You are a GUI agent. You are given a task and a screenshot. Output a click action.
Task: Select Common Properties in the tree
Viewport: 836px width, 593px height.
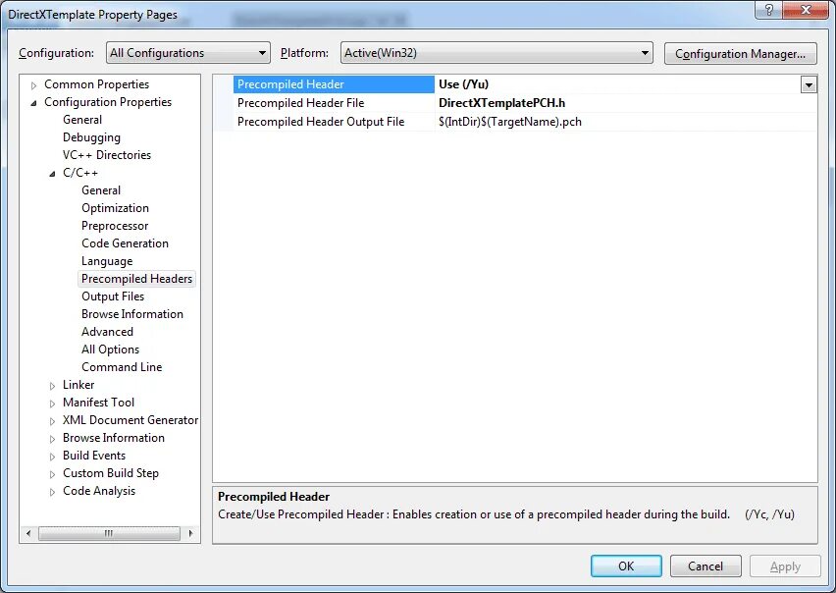point(96,84)
